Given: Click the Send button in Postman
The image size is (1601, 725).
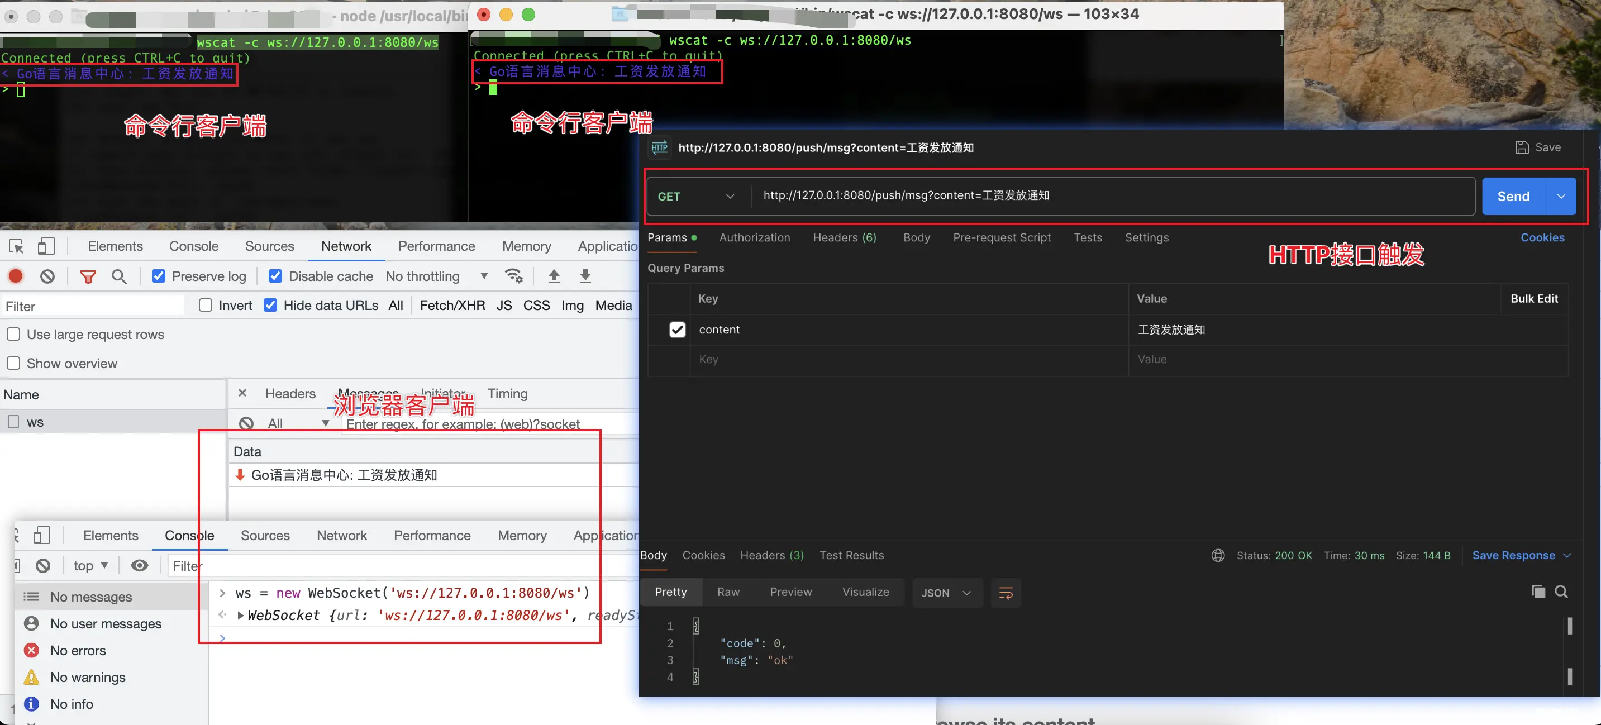Looking at the screenshot, I should pyautogui.click(x=1514, y=196).
